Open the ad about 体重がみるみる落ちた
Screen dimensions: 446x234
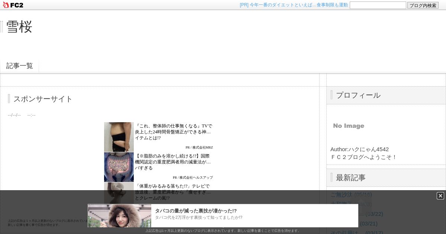pyautogui.click(x=173, y=192)
